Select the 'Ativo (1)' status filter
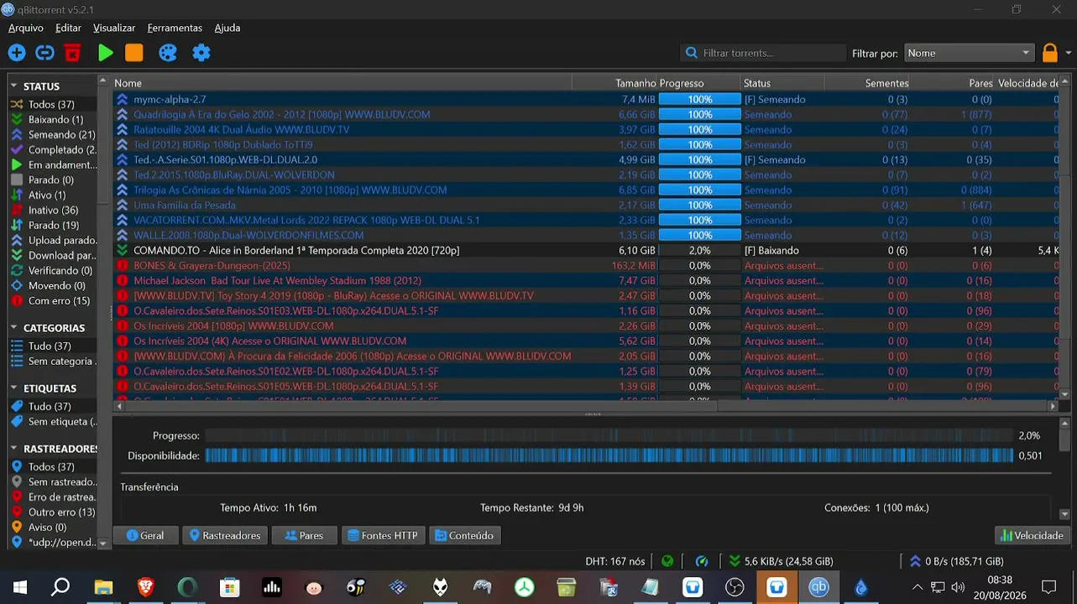 click(x=54, y=195)
